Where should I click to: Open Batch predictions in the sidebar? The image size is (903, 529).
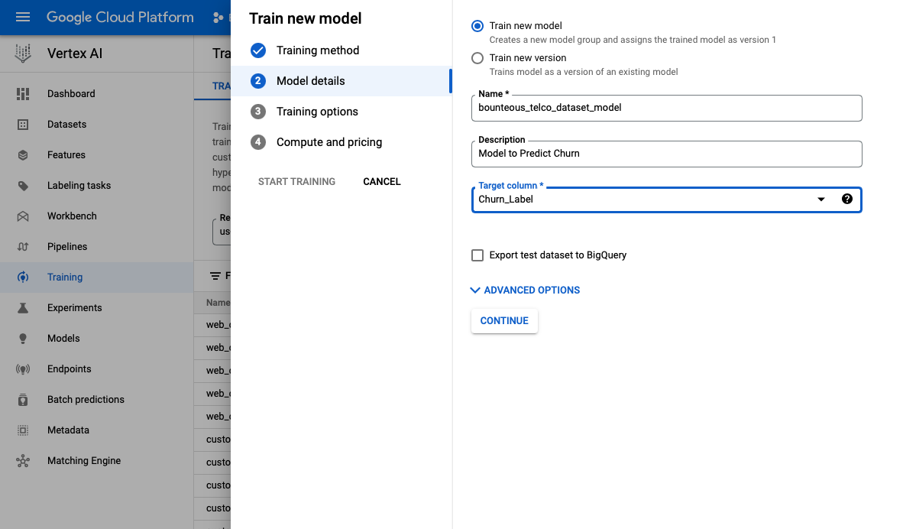click(97, 399)
